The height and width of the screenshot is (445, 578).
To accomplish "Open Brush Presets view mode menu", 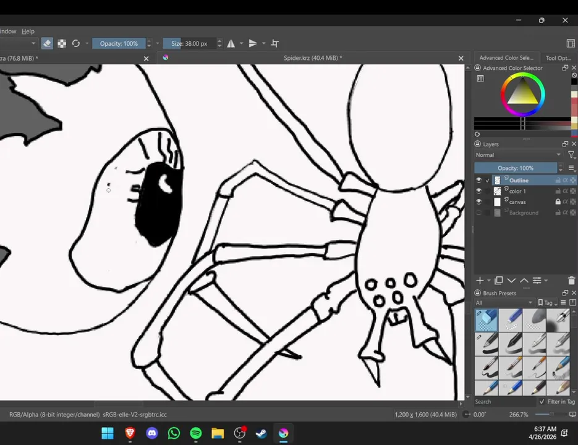I will [563, 303].
